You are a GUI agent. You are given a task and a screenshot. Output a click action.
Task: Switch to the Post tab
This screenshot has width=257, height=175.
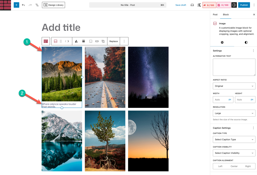(215, 15)
